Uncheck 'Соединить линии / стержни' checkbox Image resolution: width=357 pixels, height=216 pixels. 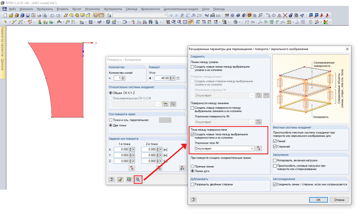pos(275,184)
